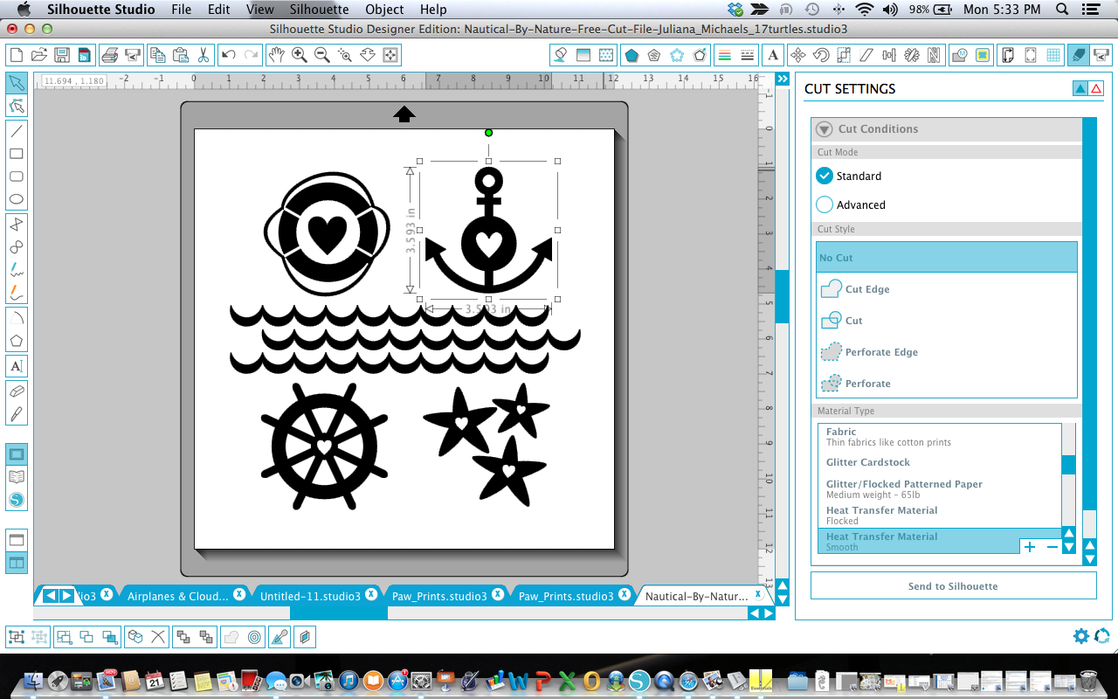Switch to the Airplanes & Cloud tab
The height and width of the screenshot is (699, 1118).
(178, 596)
